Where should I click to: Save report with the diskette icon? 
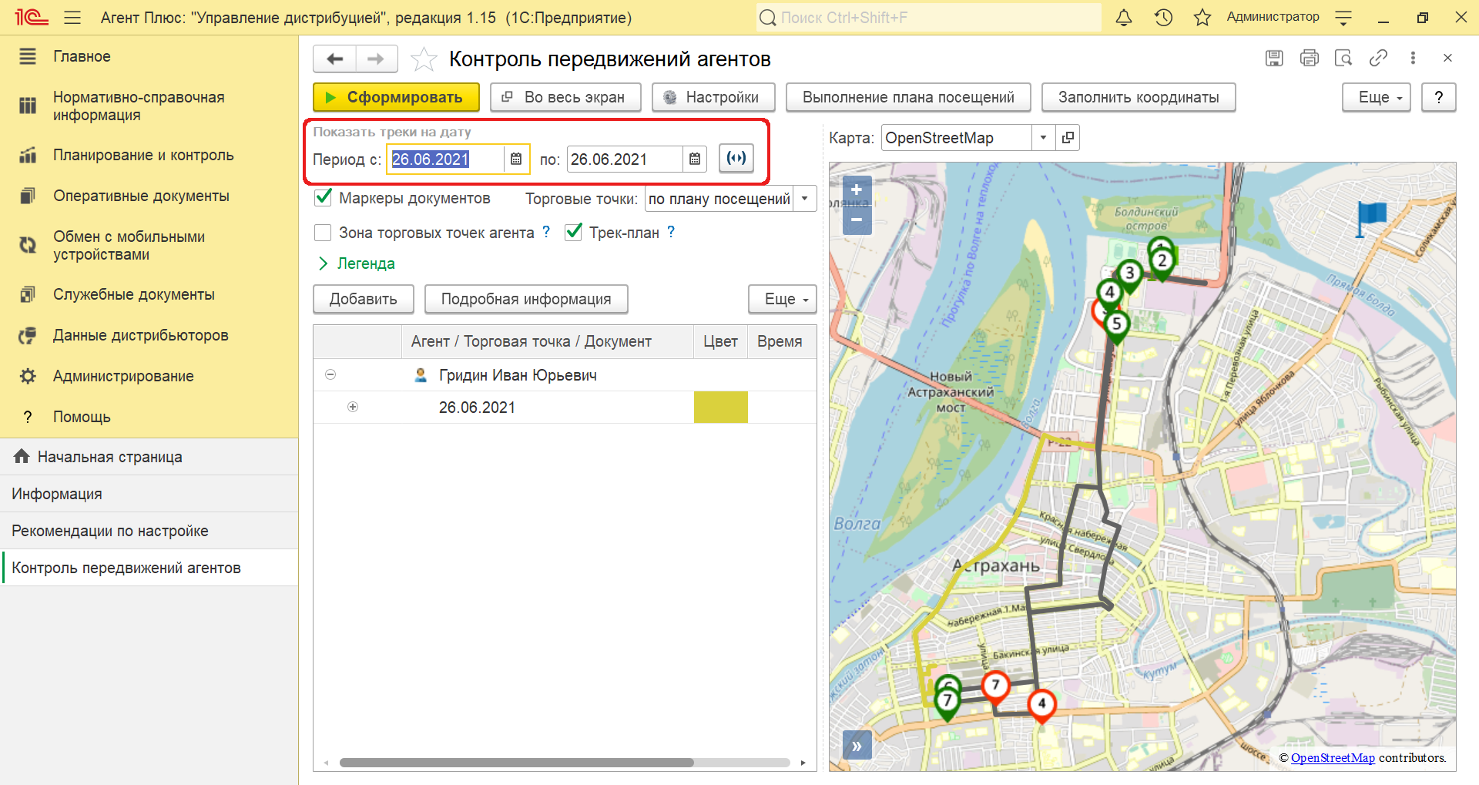[1274, 58]
